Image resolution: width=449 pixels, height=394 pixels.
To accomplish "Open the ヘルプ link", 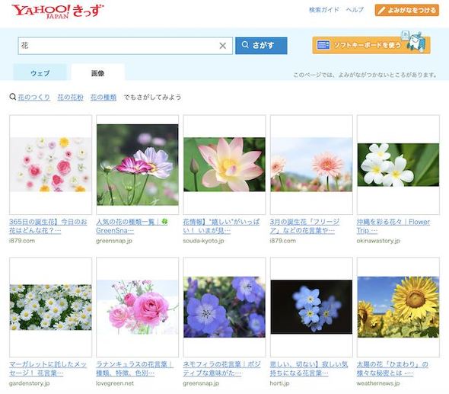I will (x=355, y=10).
